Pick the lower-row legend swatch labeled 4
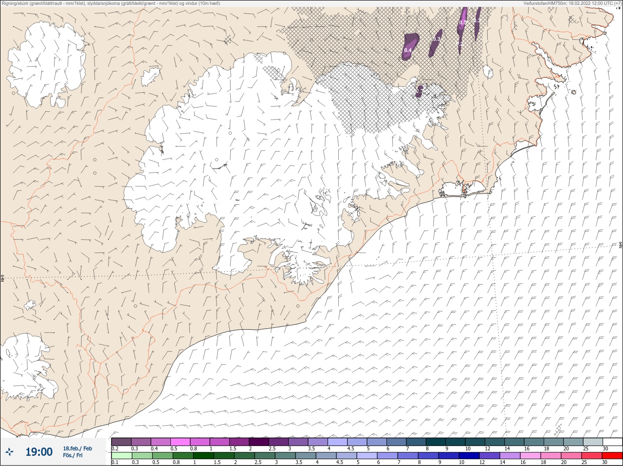The image size is (623, 466). [326, 456]
